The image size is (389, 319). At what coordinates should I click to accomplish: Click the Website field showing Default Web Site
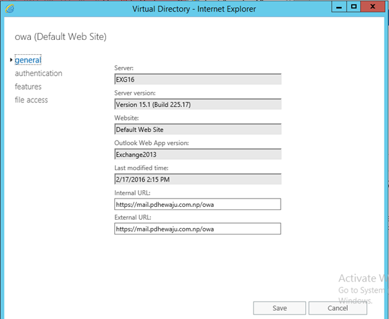point(197,129)
